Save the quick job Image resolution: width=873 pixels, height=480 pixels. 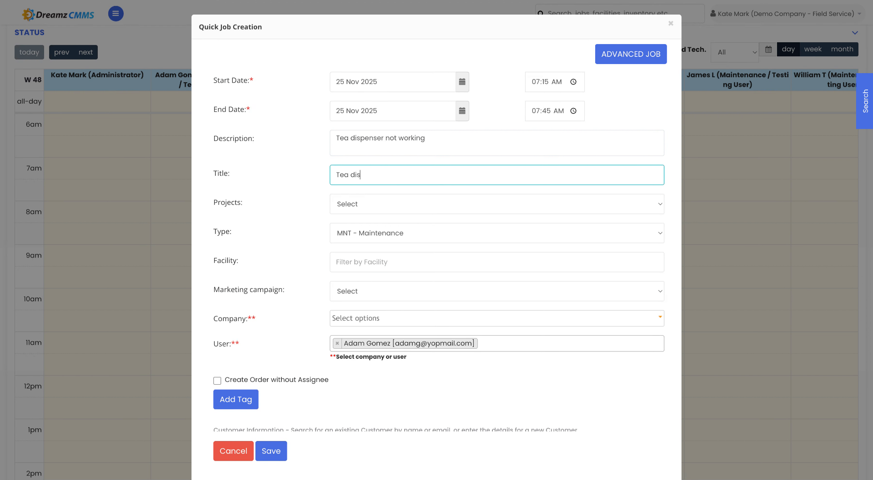point(271,450)
